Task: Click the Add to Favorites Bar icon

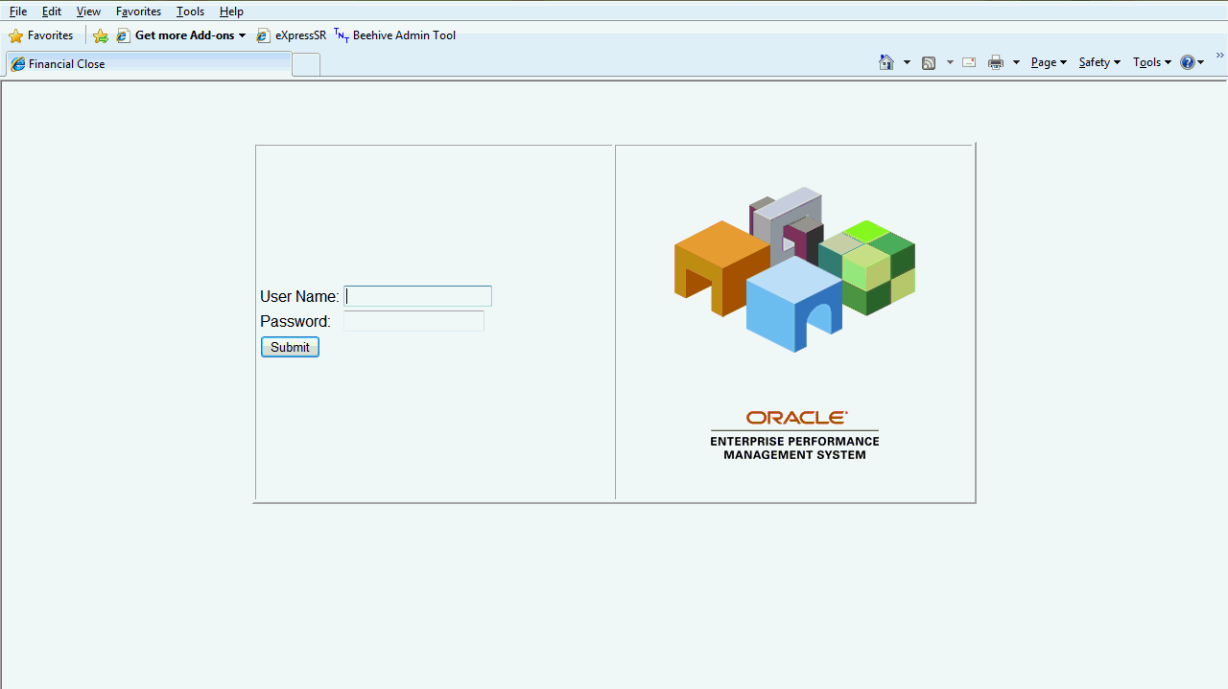Action: click(x=101, y=35)
